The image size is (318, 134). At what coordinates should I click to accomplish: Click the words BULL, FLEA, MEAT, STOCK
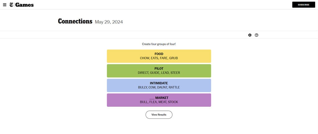coord(159,102)
